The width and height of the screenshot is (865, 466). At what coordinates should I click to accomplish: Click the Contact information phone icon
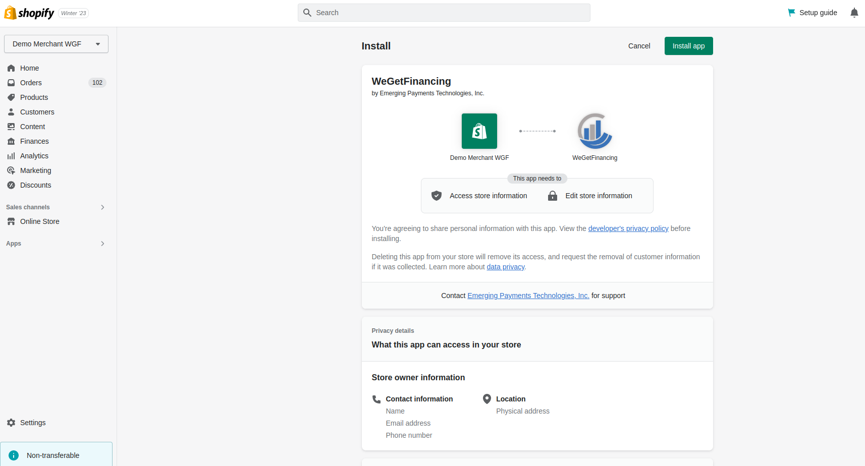tap(376, 399)
